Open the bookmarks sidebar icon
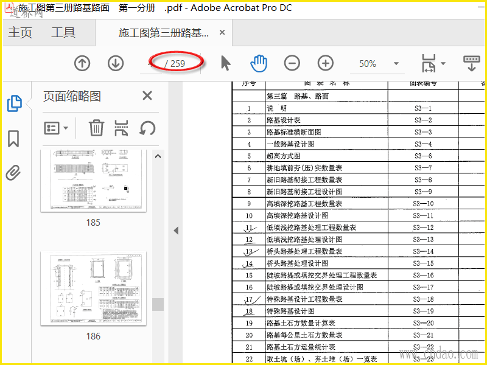This screenshot has width=487, height=365. 13,139
